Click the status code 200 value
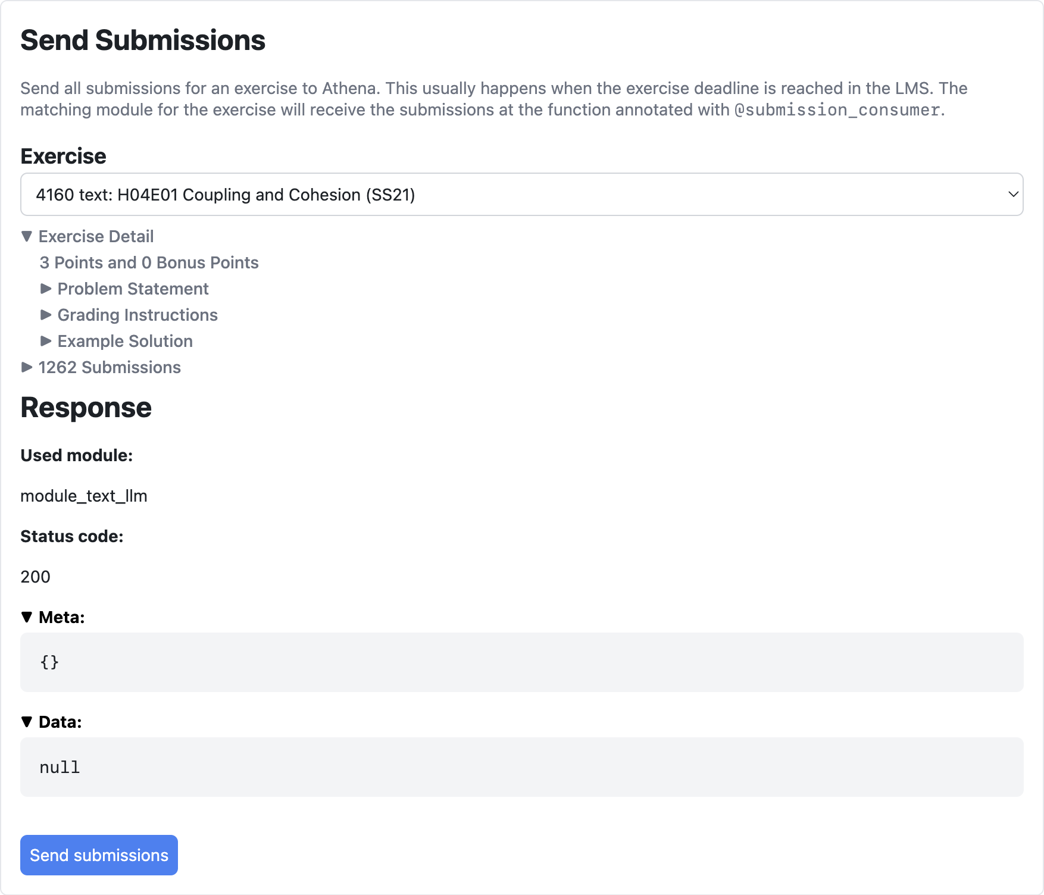Image resolution: width=1044 pixels, height=895 pixels. point(35,576)
